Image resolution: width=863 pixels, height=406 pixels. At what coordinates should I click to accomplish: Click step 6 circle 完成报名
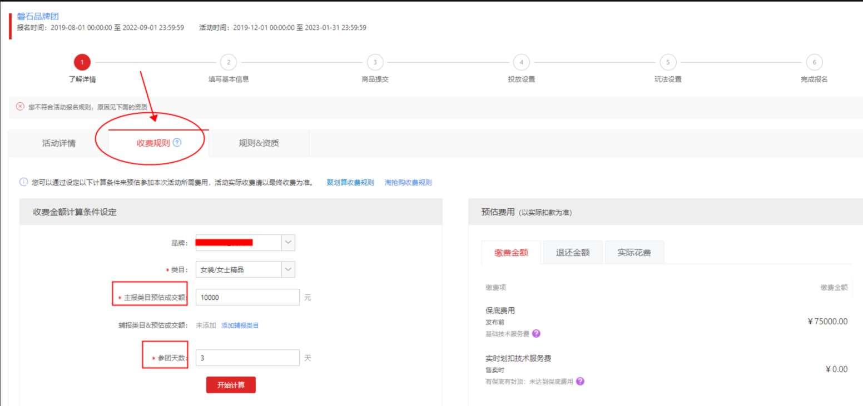(x=814, y=62)
